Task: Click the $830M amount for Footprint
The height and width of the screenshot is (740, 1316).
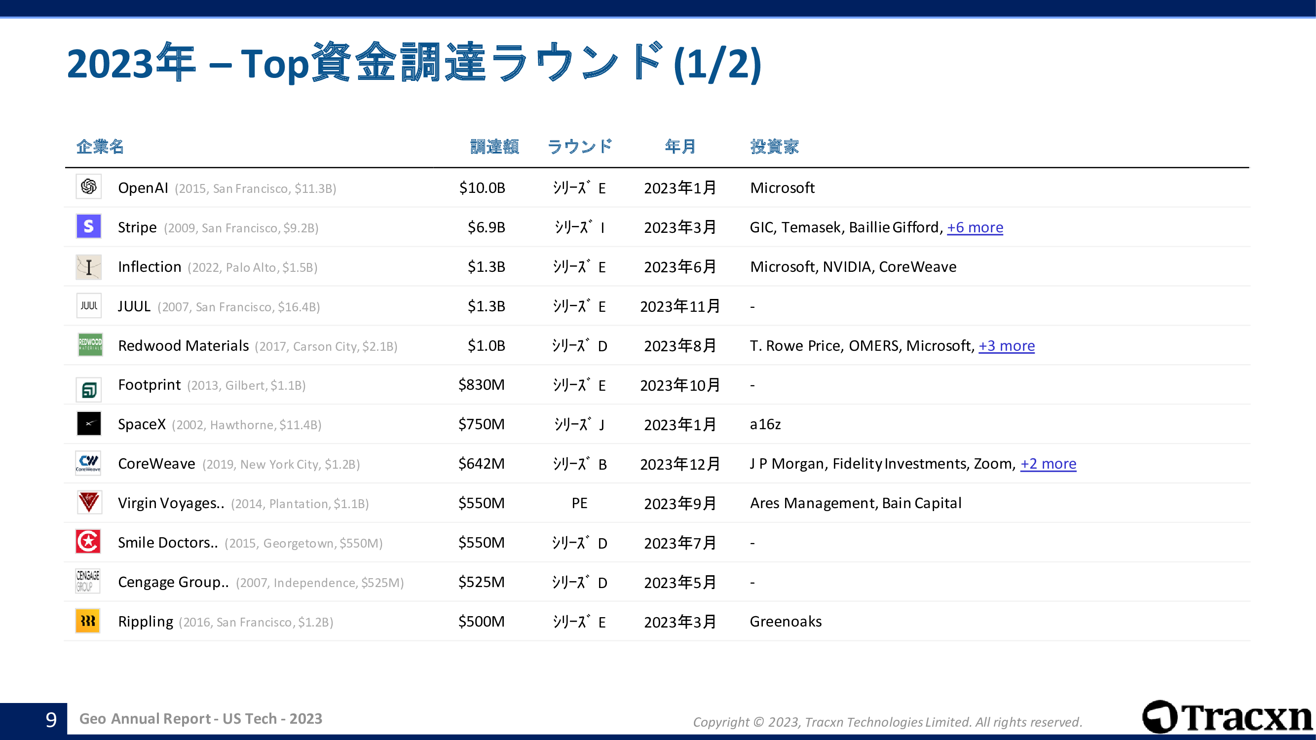Action: [481, 385]
